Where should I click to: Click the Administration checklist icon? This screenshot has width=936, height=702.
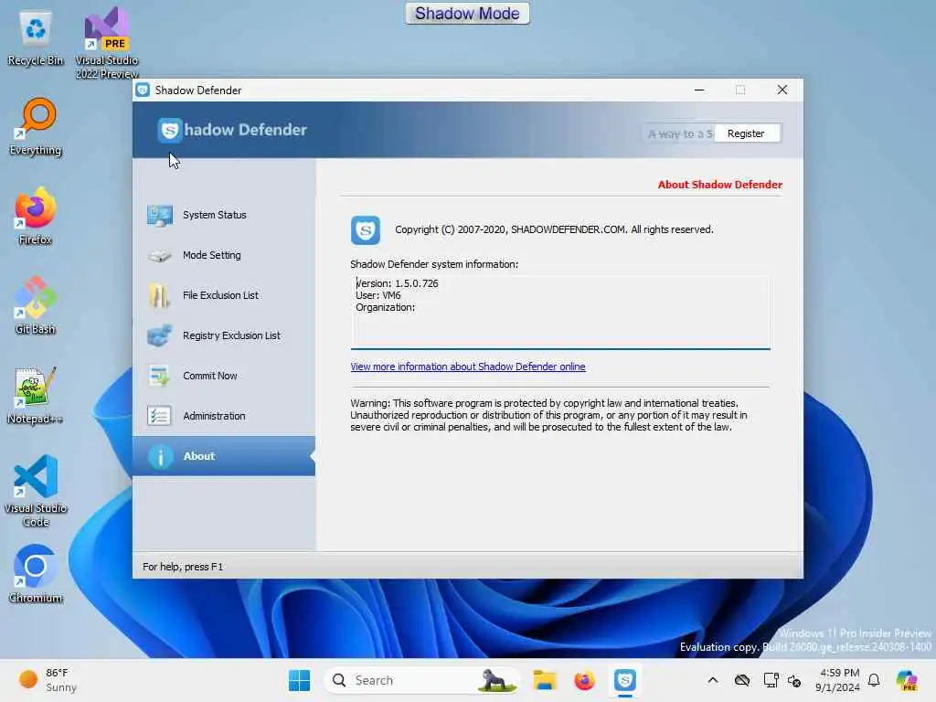(159, 416)
